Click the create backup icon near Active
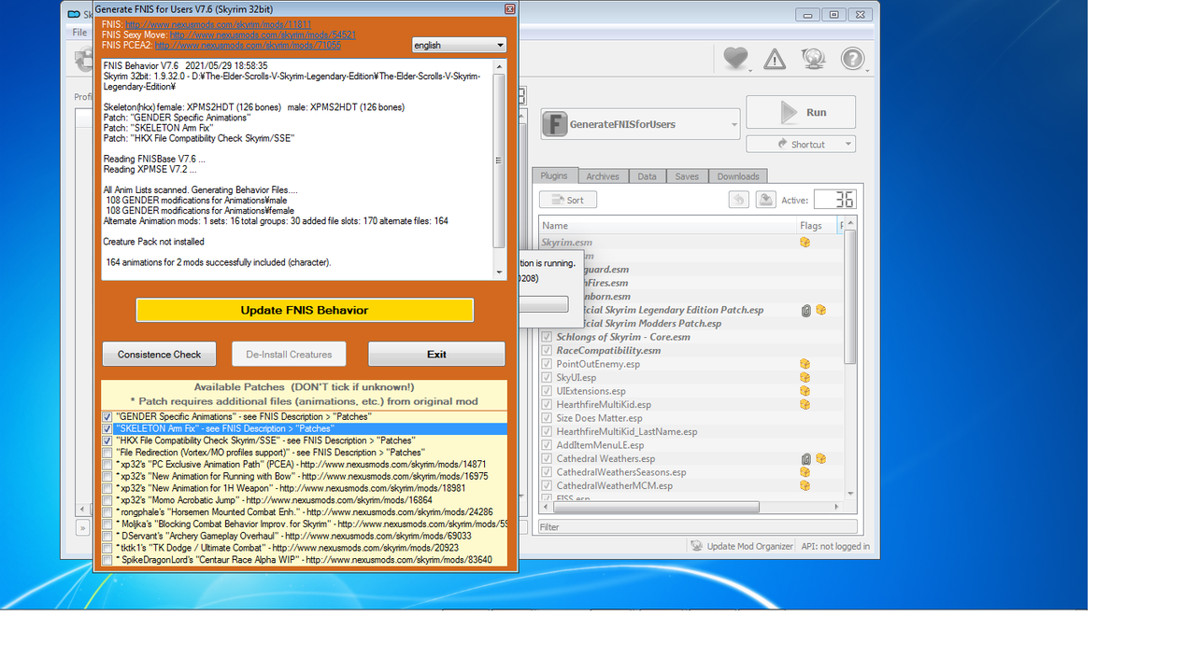 click(766, 200)
